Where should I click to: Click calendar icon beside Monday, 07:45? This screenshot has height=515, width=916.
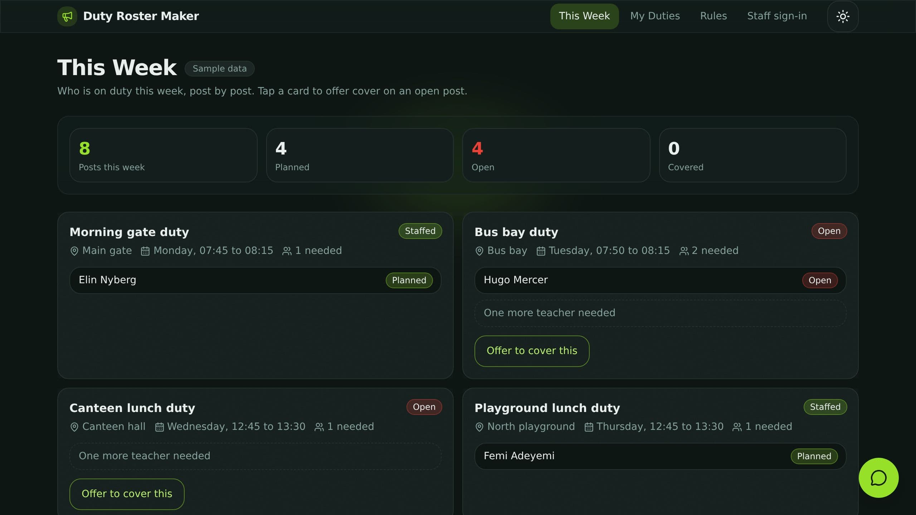[x=145, y=251]
